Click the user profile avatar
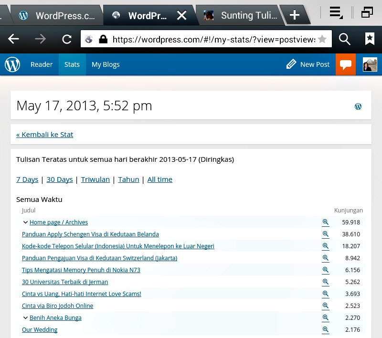The image size is (382, 338). 370,64
